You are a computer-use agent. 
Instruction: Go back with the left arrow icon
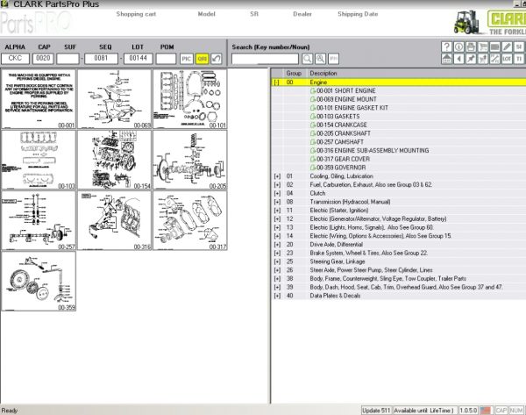(x=458, y=59)
